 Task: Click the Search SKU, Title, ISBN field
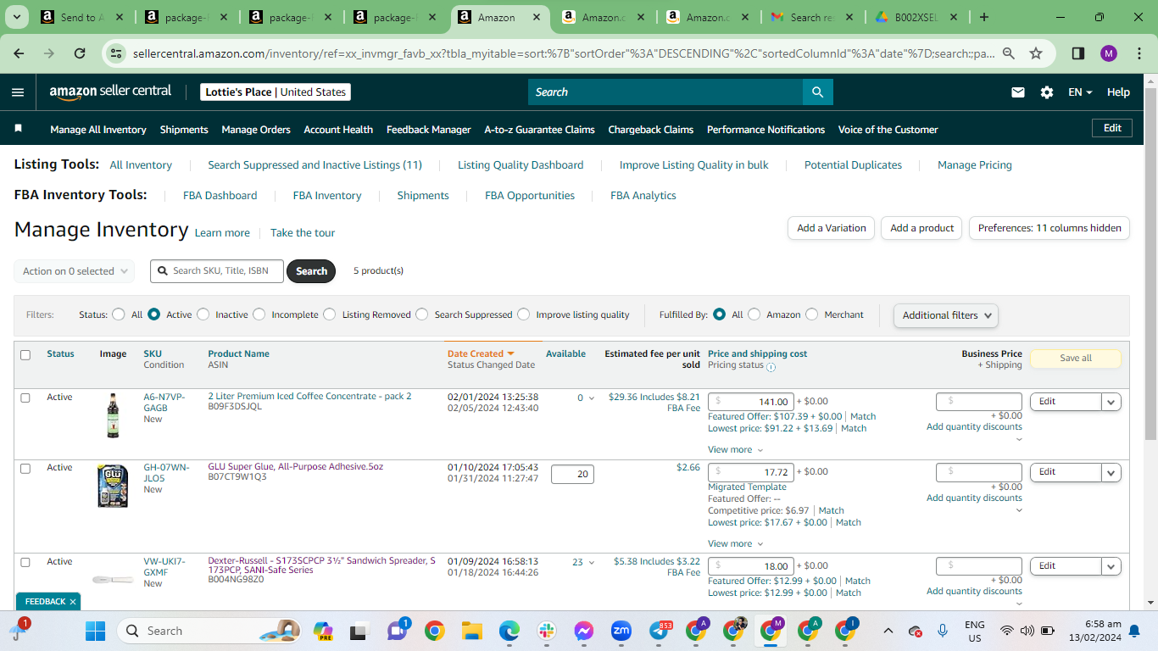pos(217,271)
